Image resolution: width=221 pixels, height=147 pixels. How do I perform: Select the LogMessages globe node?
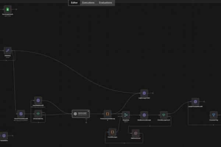(144, 93)
